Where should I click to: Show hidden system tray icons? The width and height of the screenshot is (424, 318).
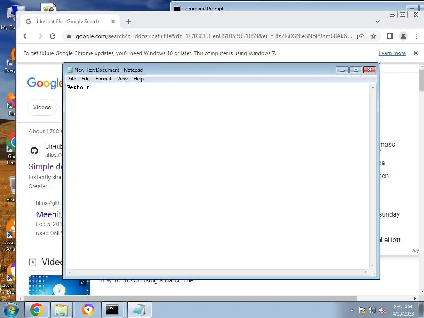pyautogui.click(x=352, y=310)
